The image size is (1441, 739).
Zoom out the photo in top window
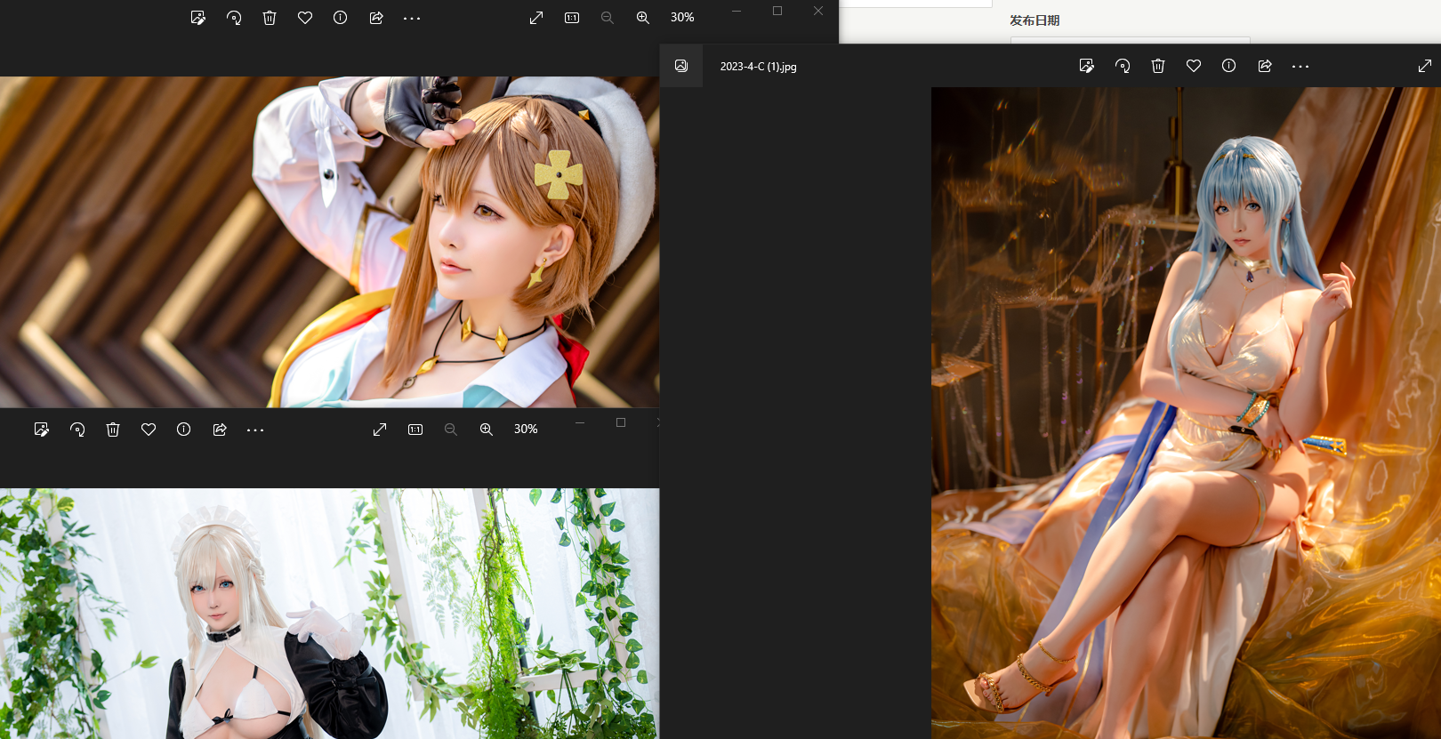point(608,18)
